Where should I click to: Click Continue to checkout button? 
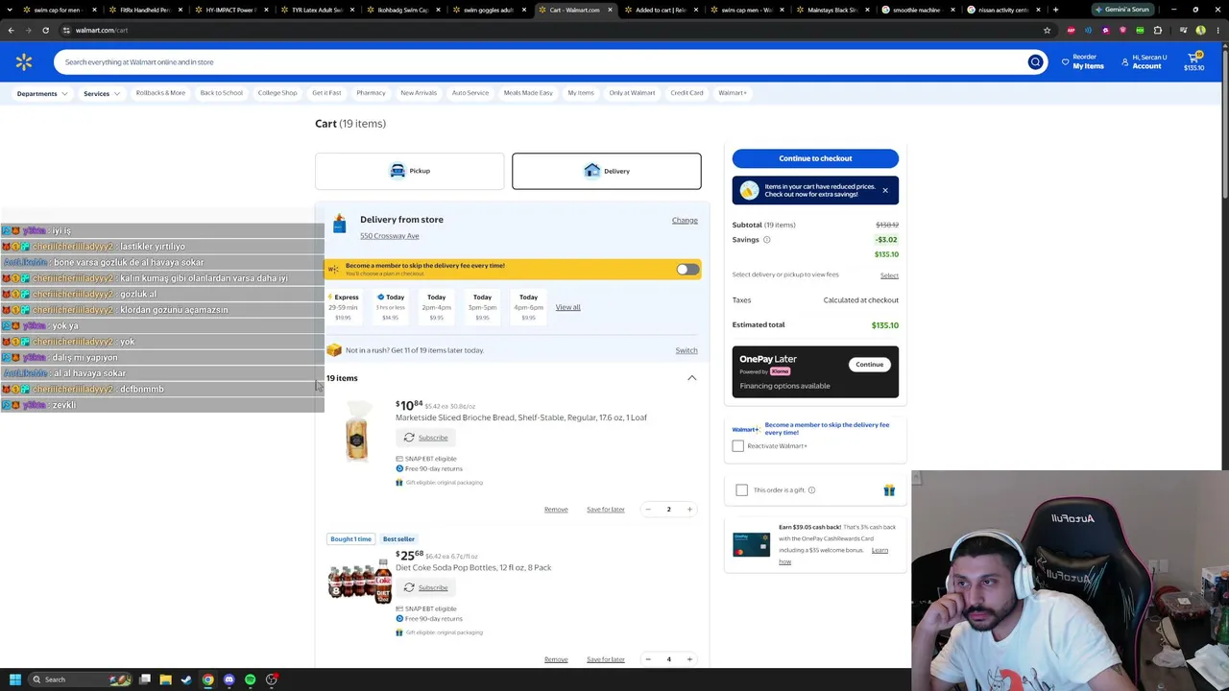815,158
